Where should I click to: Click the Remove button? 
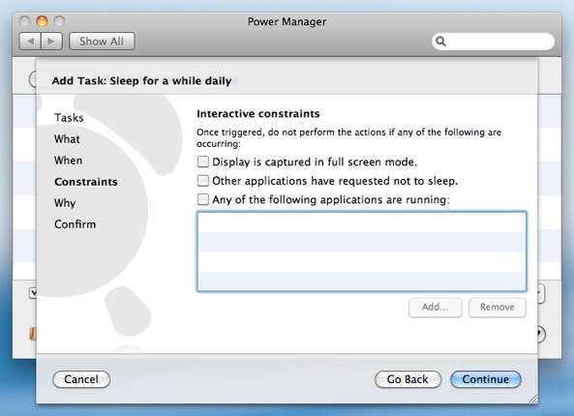[x=498, y=308]
